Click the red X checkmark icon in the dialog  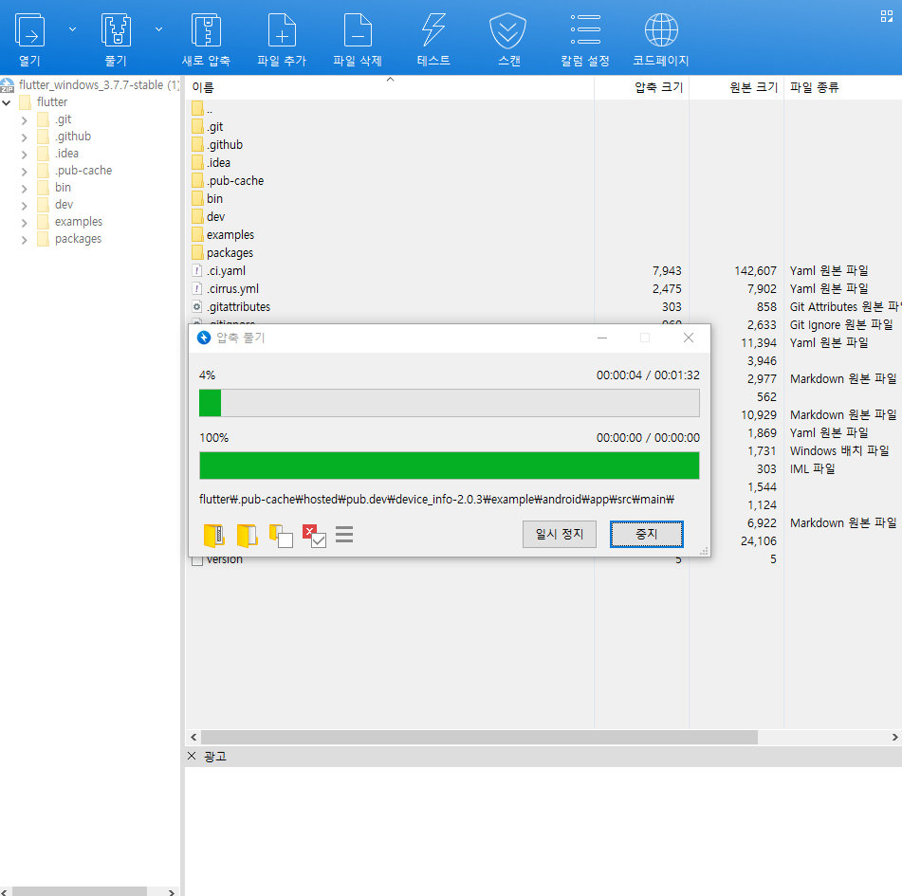pos(314,536)
